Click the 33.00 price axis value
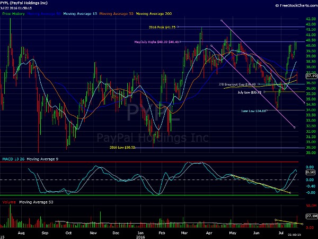 coord(311,121)
